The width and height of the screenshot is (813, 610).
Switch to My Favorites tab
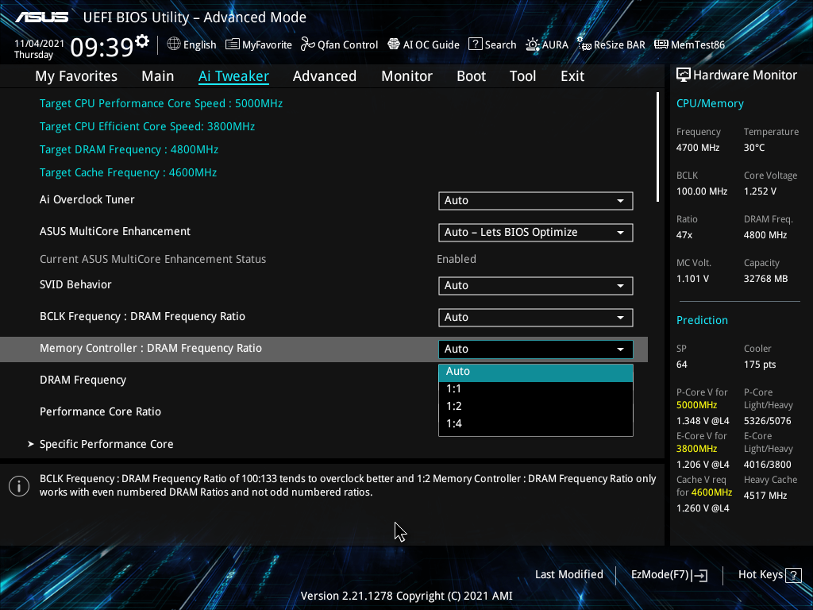pos(76,76)
